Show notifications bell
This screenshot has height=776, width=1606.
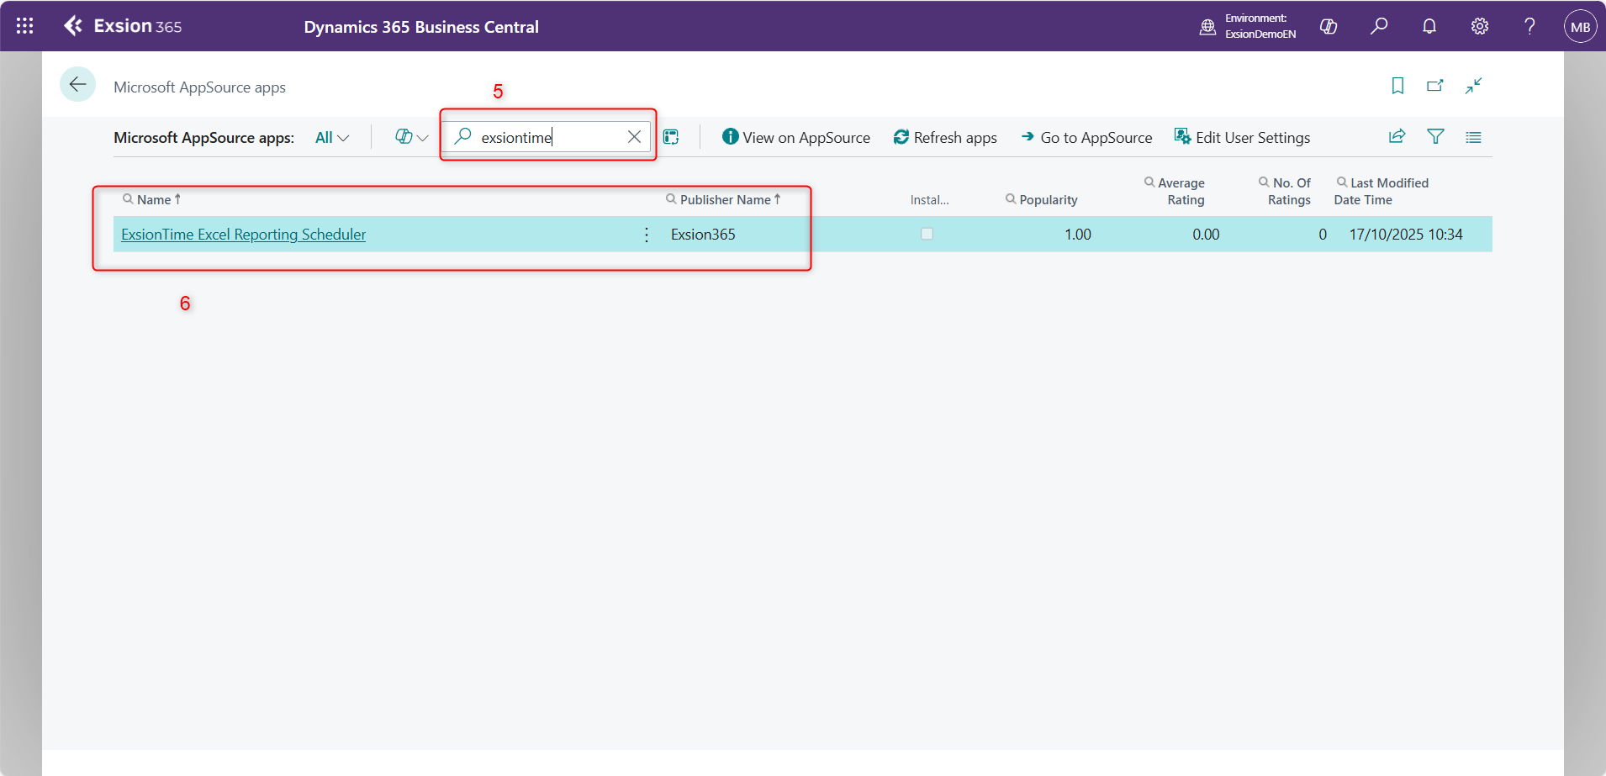pyautogui.click(x=1429, y=26)
